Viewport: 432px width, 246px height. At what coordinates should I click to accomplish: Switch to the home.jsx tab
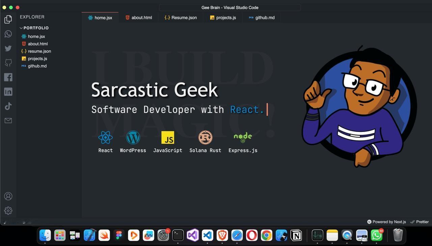pyautogui.click(x=100, y=18)
